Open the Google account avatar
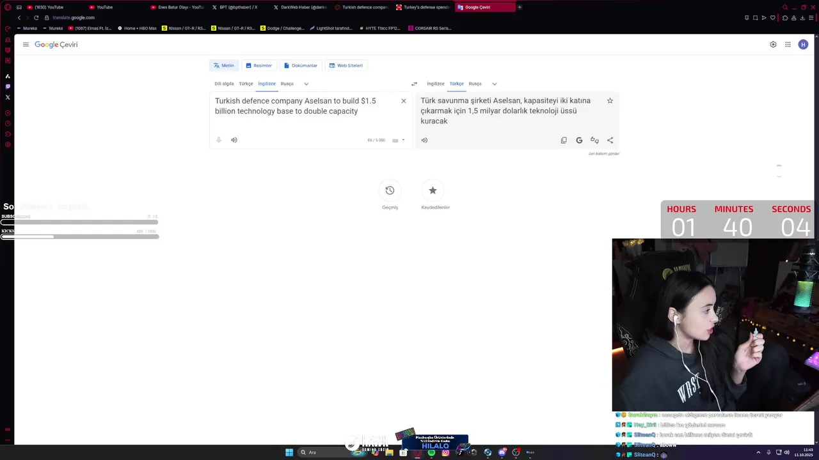The image size is (819, 460). tap(803, 45)
